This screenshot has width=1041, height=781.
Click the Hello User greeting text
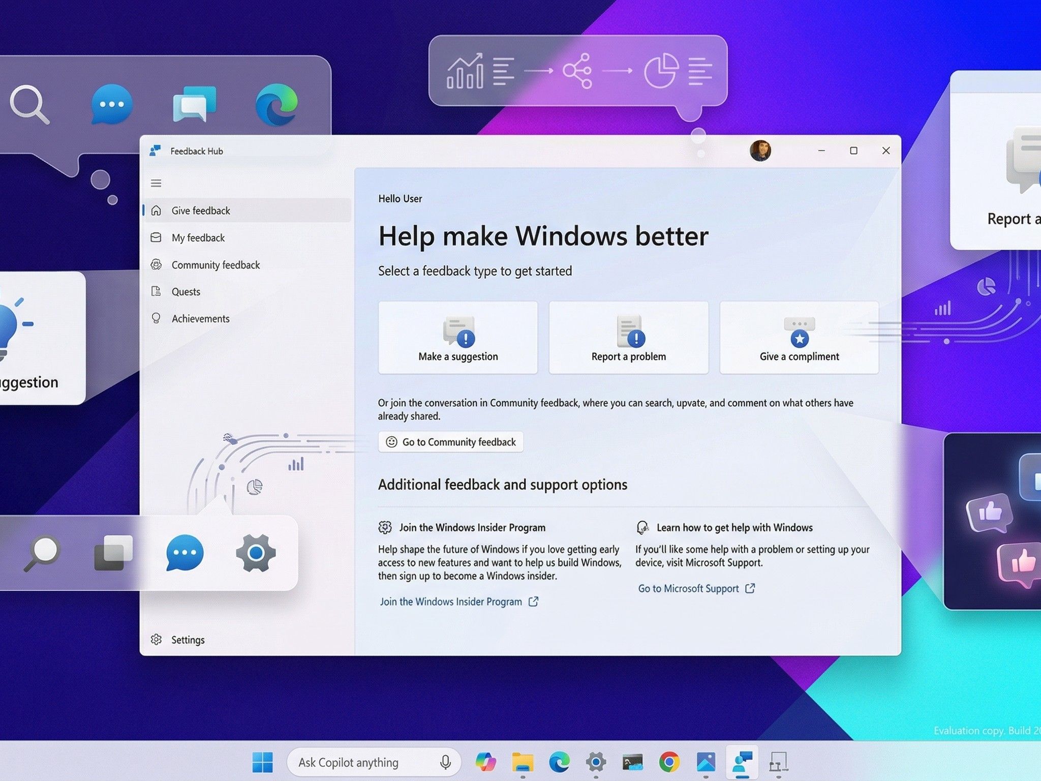(x=400, y=199)
